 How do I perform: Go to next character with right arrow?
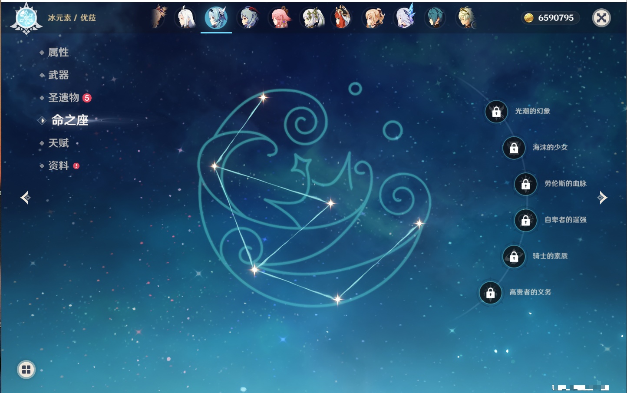click(x=602, y=198)
